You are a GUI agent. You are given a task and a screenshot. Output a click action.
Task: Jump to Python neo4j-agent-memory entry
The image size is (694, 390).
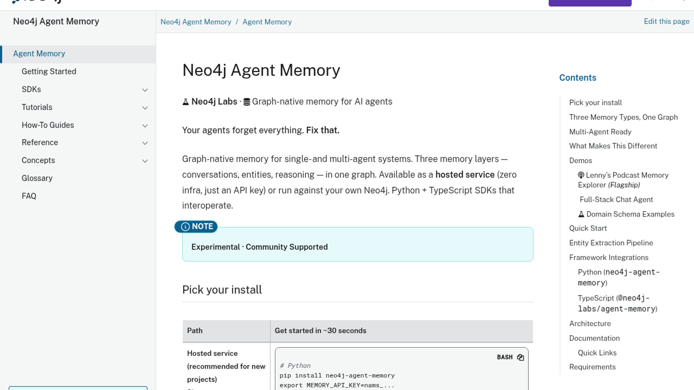click(x=619, y=277)
